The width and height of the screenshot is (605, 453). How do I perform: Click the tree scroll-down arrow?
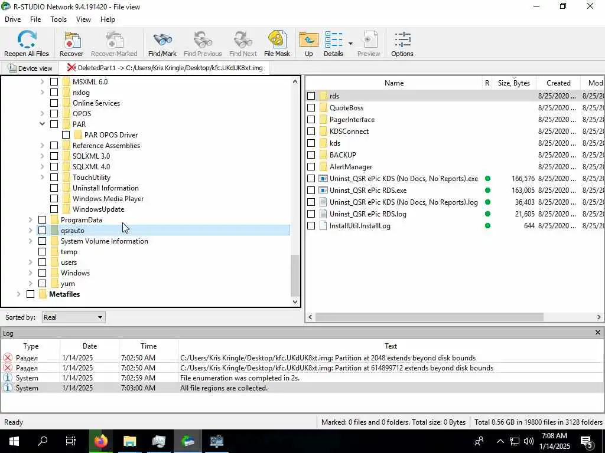pos(295,302)
